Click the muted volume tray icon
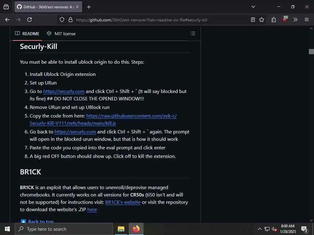This screenshot has height=235, width=314. (274, 229)
